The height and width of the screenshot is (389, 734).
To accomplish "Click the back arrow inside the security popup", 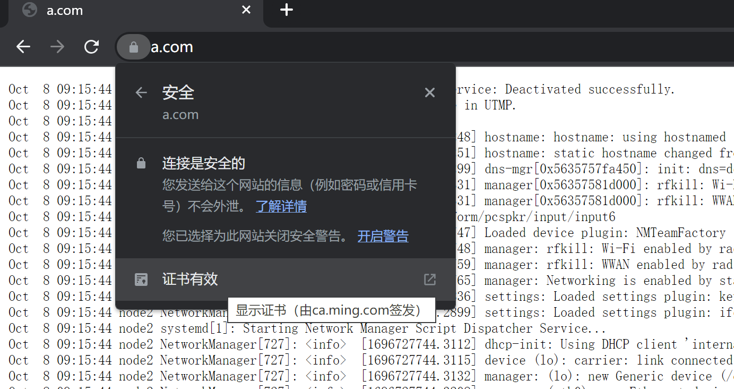I will tap(141, 92).
